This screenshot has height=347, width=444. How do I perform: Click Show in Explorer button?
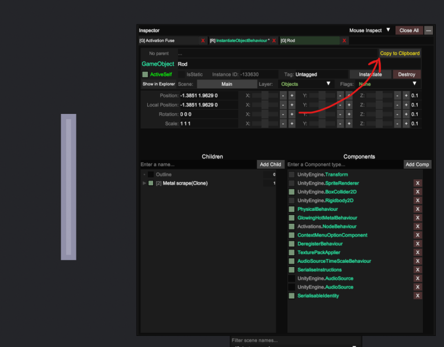(158, 84)
